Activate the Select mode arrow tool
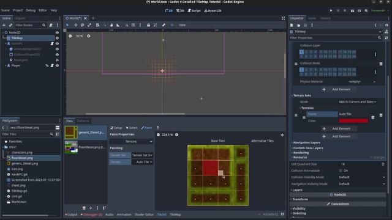The image size is (392, 220). pyautogui.click(x=67, y=25)
